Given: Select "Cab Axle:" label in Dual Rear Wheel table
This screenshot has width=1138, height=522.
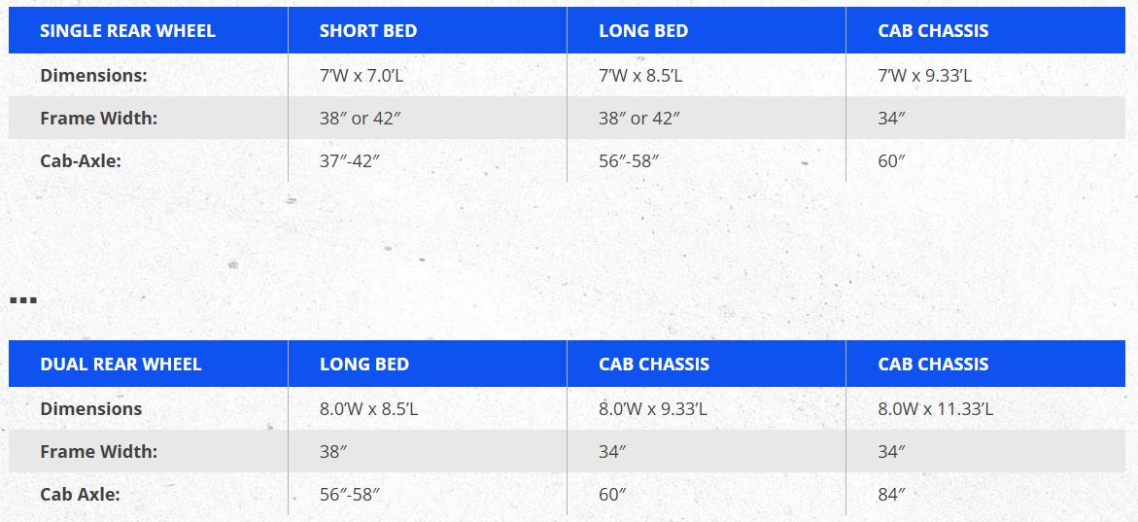Looking at the screenshot, I should pos(80,494).
